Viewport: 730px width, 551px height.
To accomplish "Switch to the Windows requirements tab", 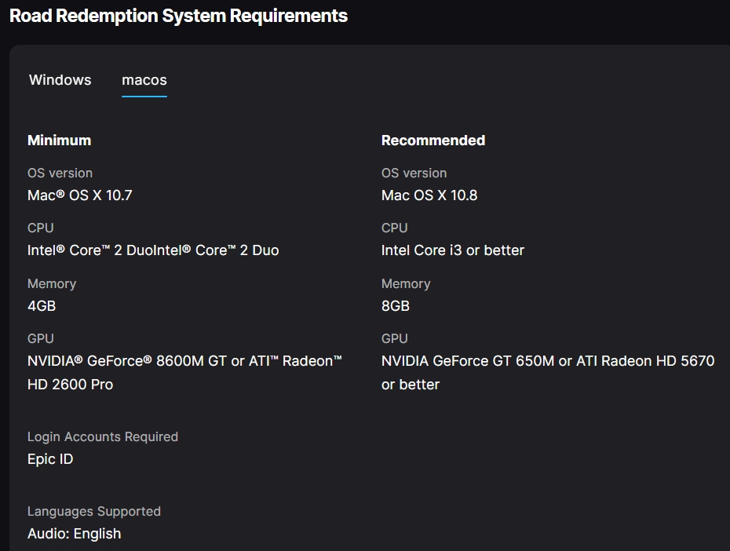I will click(x=60, y=79).
